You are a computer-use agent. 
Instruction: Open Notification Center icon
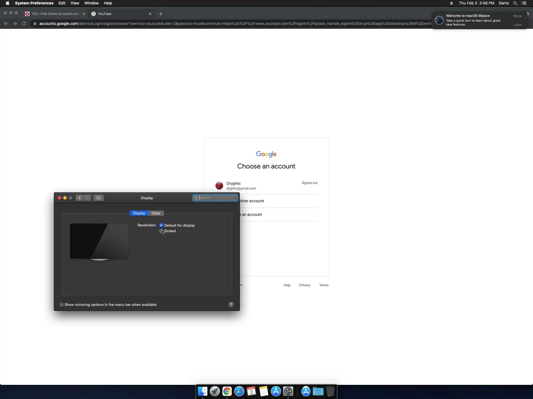[x=524, y=3]
